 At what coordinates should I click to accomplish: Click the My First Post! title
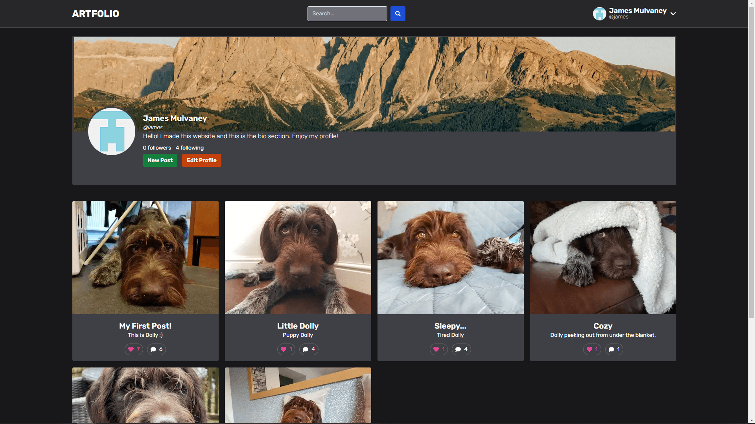pos(145,326)
